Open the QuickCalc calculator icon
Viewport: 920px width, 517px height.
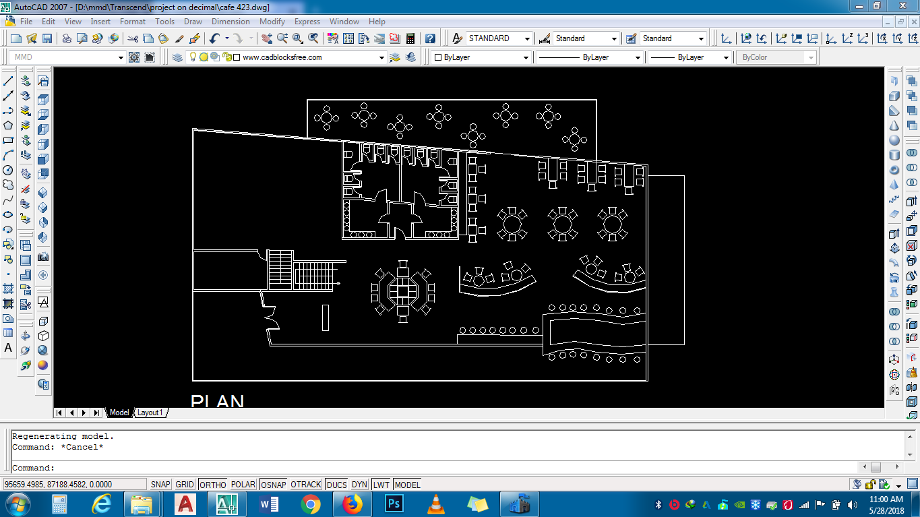tap(410, 39)
